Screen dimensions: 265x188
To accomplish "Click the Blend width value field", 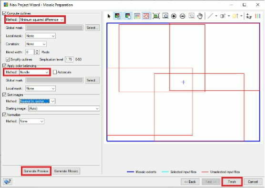I will click(x=30, y=52).
